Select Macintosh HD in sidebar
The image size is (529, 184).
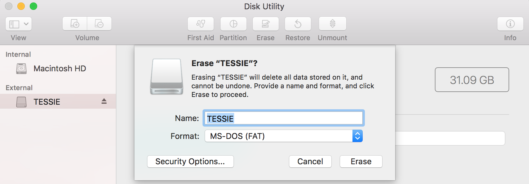pyautogui.click(x=60, y=69)
